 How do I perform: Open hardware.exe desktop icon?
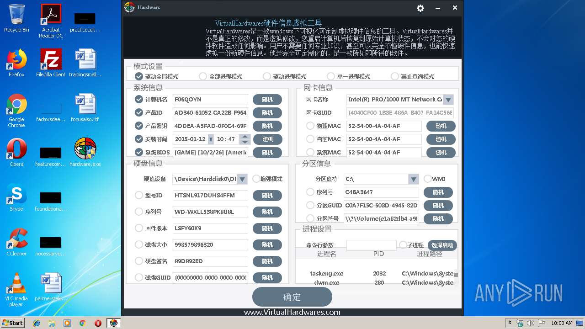[x=85, y=152]
